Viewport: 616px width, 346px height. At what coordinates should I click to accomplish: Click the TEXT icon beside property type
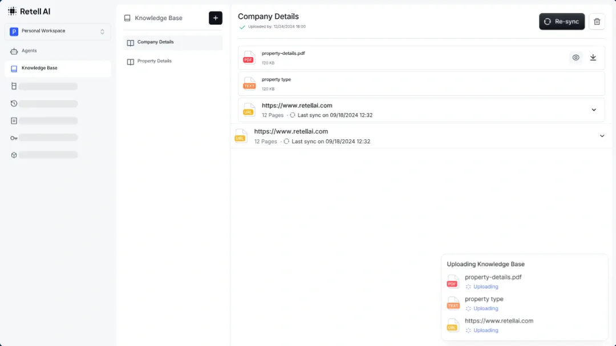coord(248,83)
